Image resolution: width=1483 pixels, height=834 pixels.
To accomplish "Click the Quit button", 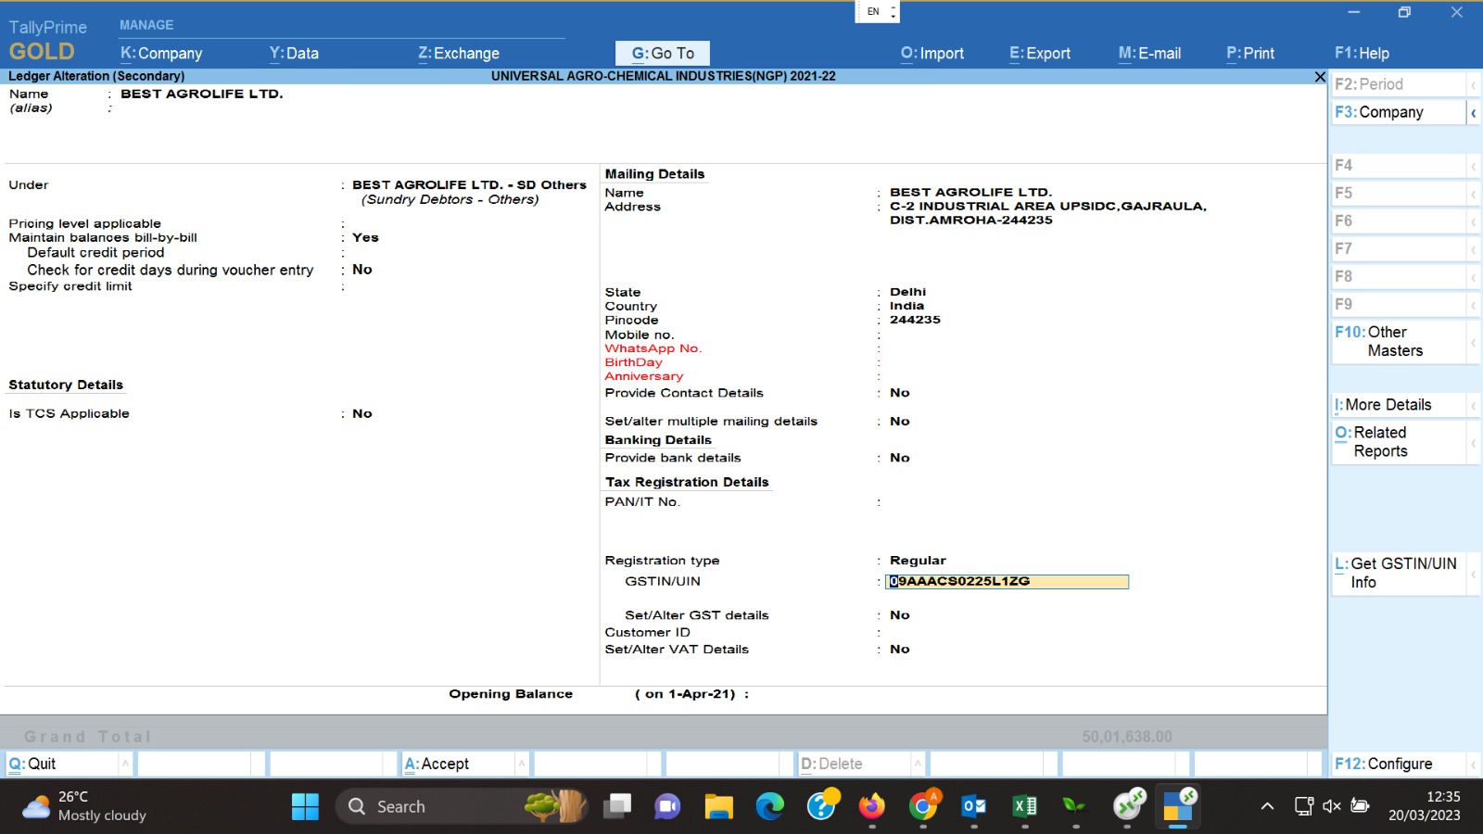I will 33,764.
